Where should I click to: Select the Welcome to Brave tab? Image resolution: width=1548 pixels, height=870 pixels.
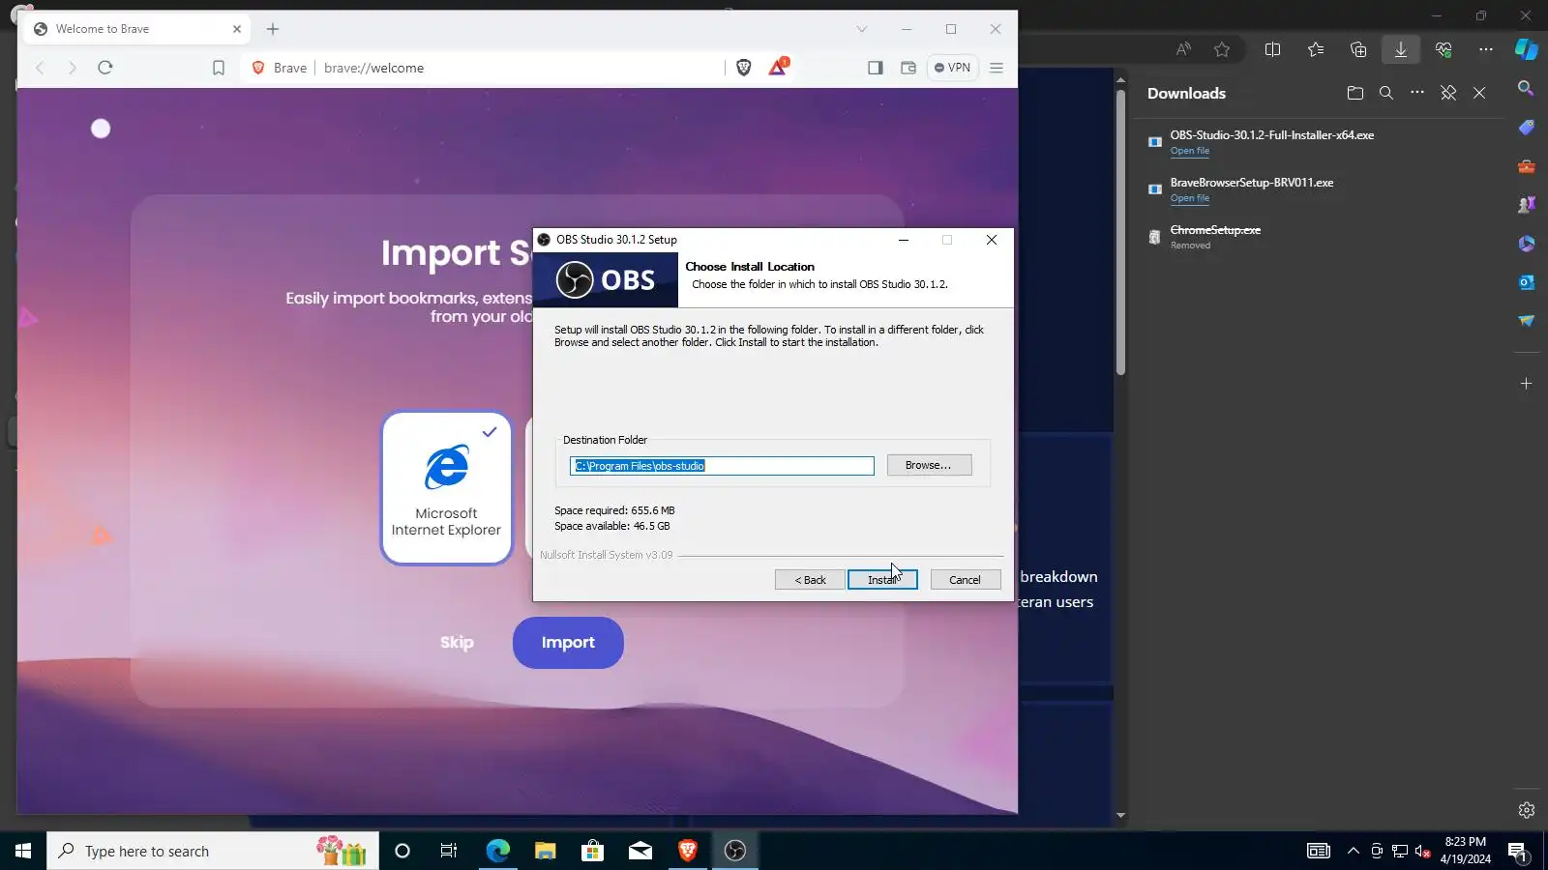(x=135, y=29)
